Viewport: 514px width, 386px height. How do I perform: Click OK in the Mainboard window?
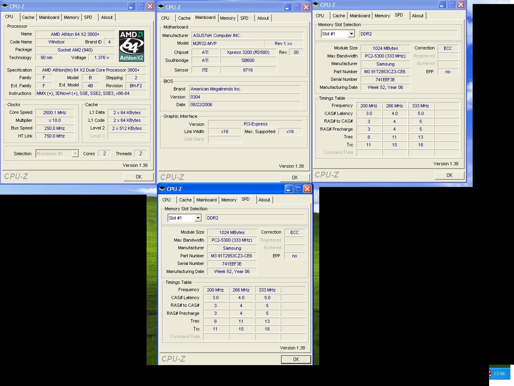[x=295, y=178]
